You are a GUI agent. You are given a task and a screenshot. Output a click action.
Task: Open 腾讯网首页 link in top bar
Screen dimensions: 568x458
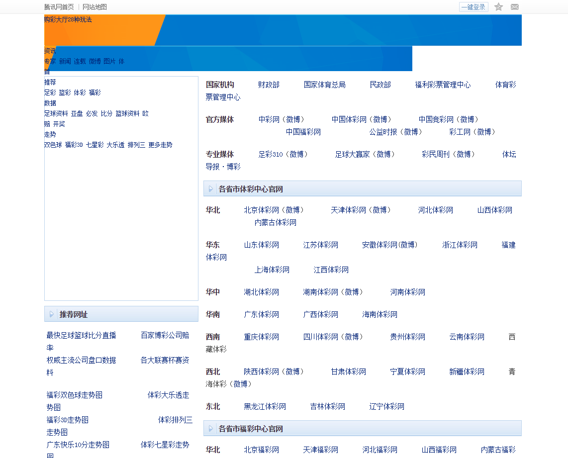click(59, 7)
